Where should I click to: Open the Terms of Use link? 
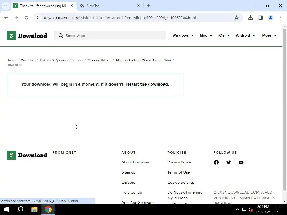pos(179,172)
